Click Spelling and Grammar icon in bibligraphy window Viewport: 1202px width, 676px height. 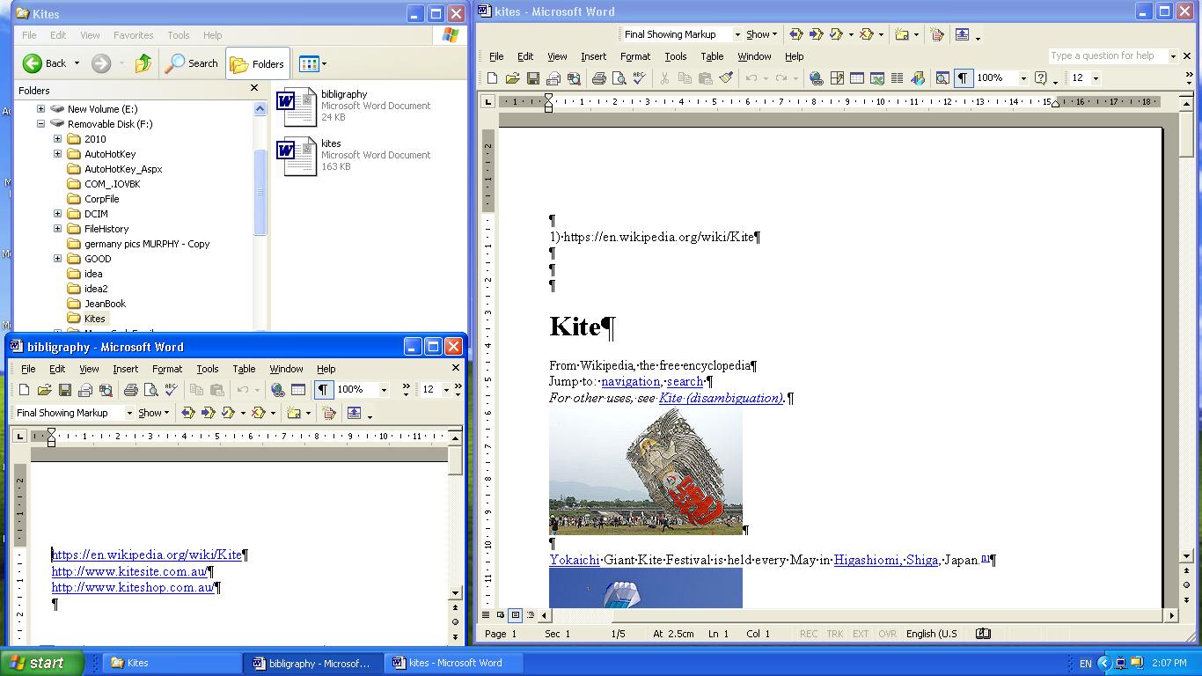tap(171, 390)
